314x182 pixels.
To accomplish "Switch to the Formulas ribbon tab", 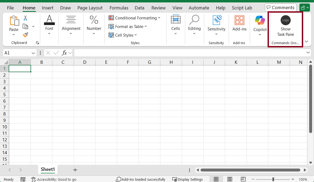I will pyautogui.click(x=119, y=8).
